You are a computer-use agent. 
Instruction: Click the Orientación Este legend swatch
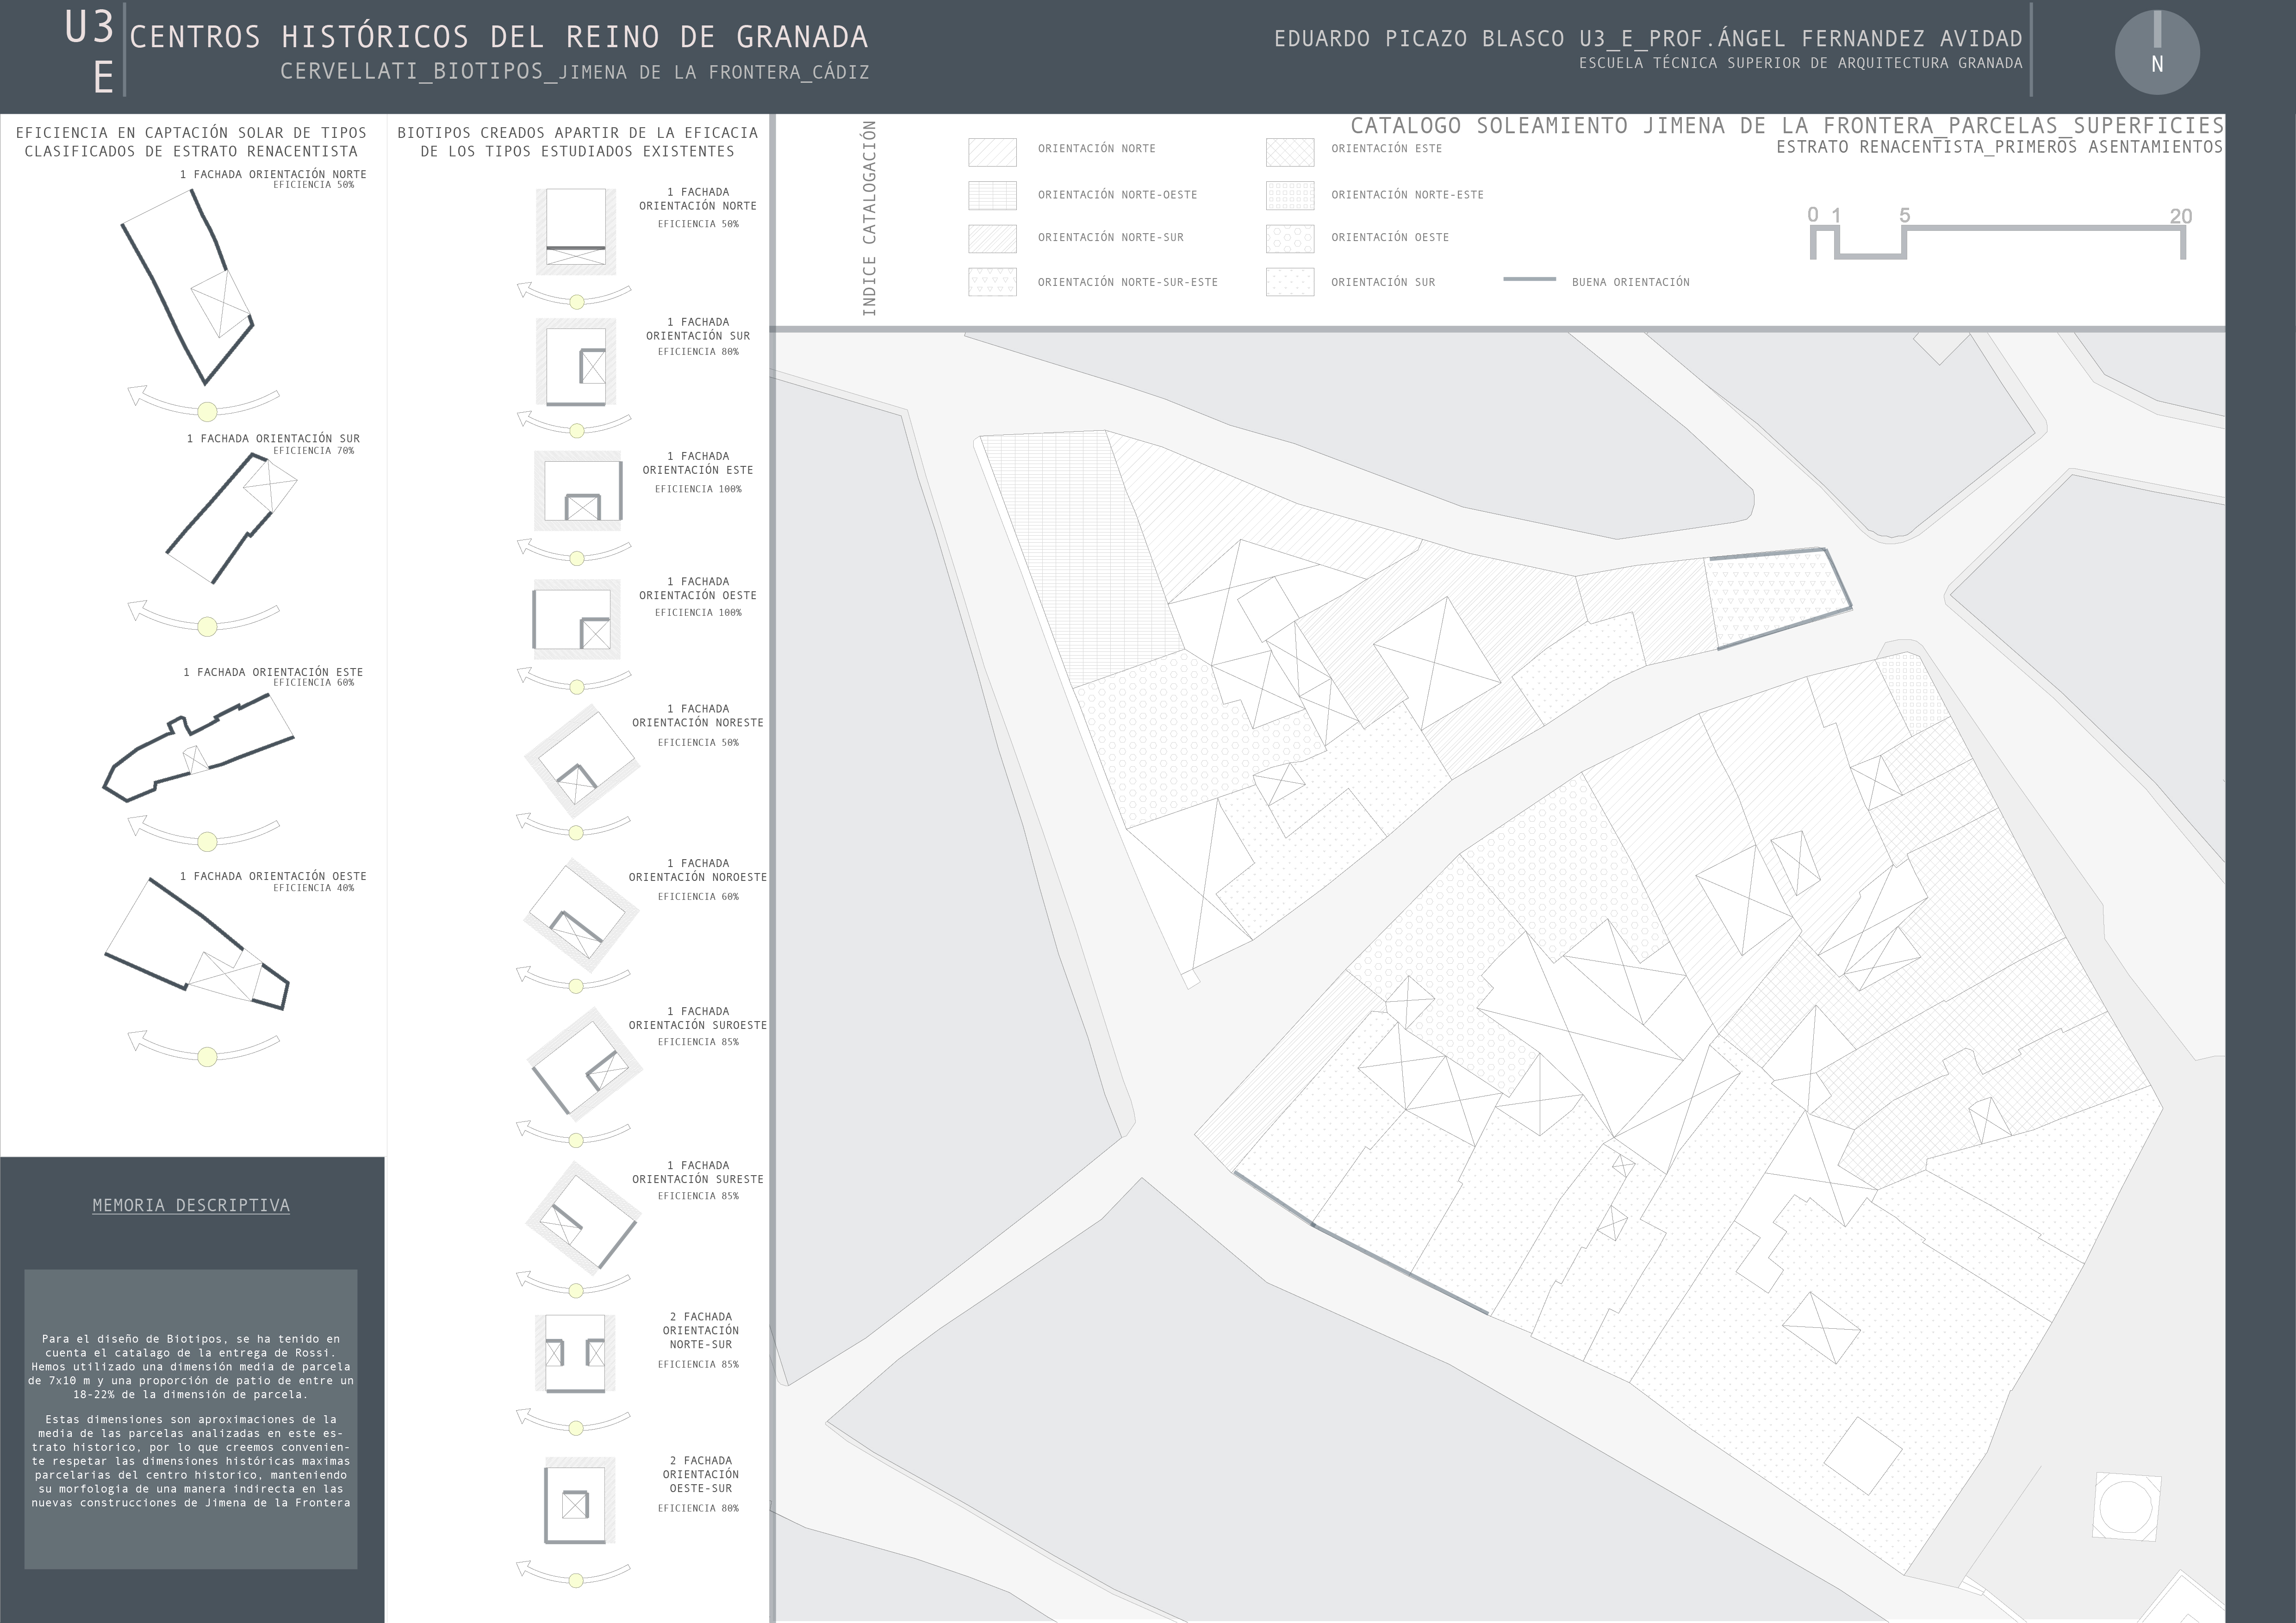(1290, 152)
